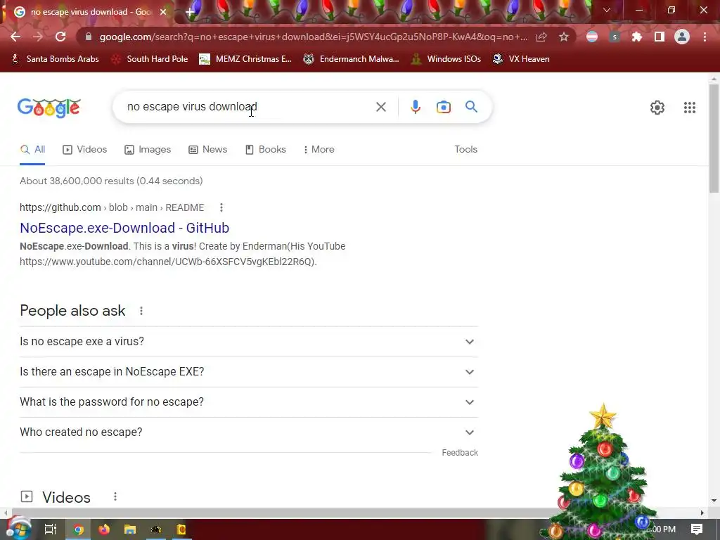The width and height of the screenshot is (720, 540).
Task: Click the github.com result URL breadcrumb
Action: click(x=112, y=207)
